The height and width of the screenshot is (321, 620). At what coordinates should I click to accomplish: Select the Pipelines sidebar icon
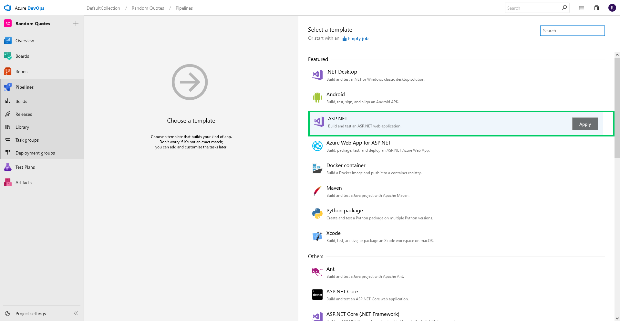[x=8, y=87]
